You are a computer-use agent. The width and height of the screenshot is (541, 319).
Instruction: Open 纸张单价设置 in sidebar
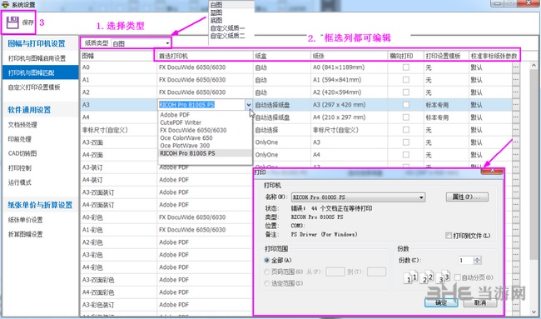point(25,220)
